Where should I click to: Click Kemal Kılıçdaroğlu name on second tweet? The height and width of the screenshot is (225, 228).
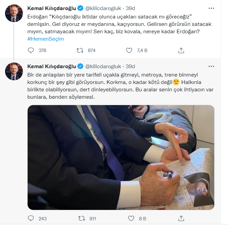coord(52,66)
